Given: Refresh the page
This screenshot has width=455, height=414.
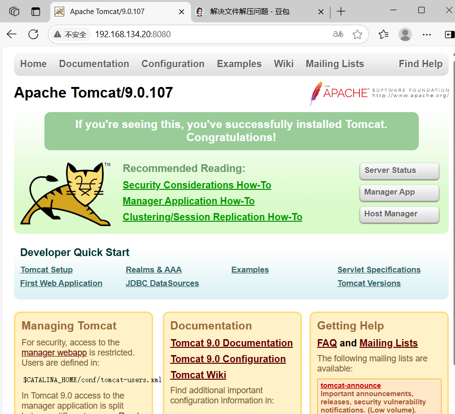Looking at the screenshot, I should 33,34.
